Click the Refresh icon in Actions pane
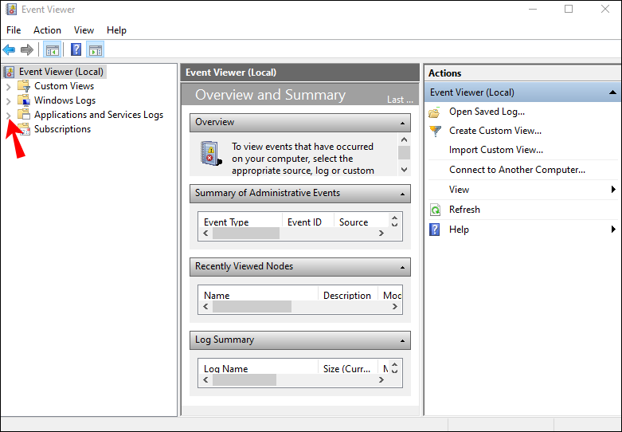622x432 pixels. point(435,210)
